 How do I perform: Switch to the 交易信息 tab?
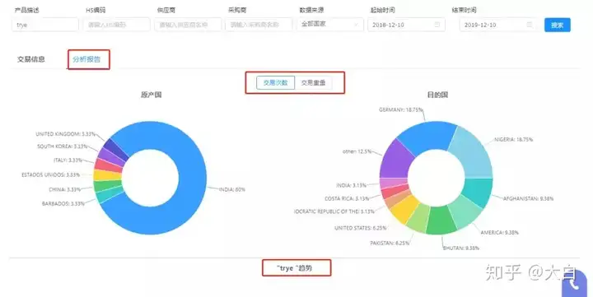pyautogui.click(x=31, y=59)
